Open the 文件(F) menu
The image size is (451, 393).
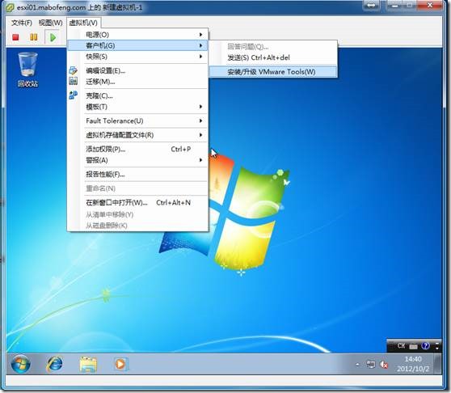tap(22, 23)
